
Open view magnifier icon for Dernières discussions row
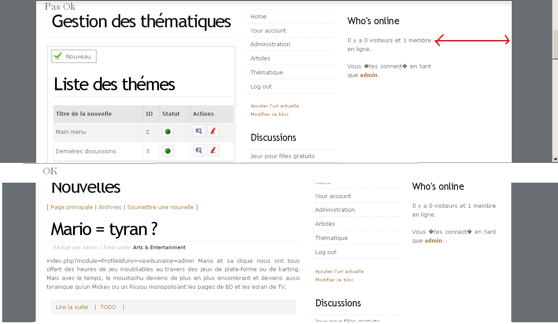click(199, 150)
